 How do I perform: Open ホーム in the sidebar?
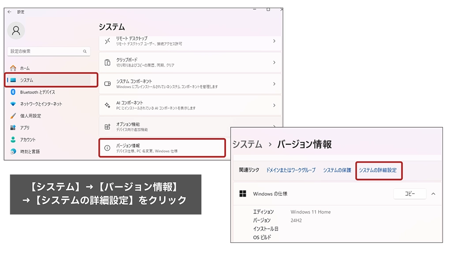[25, 68]
